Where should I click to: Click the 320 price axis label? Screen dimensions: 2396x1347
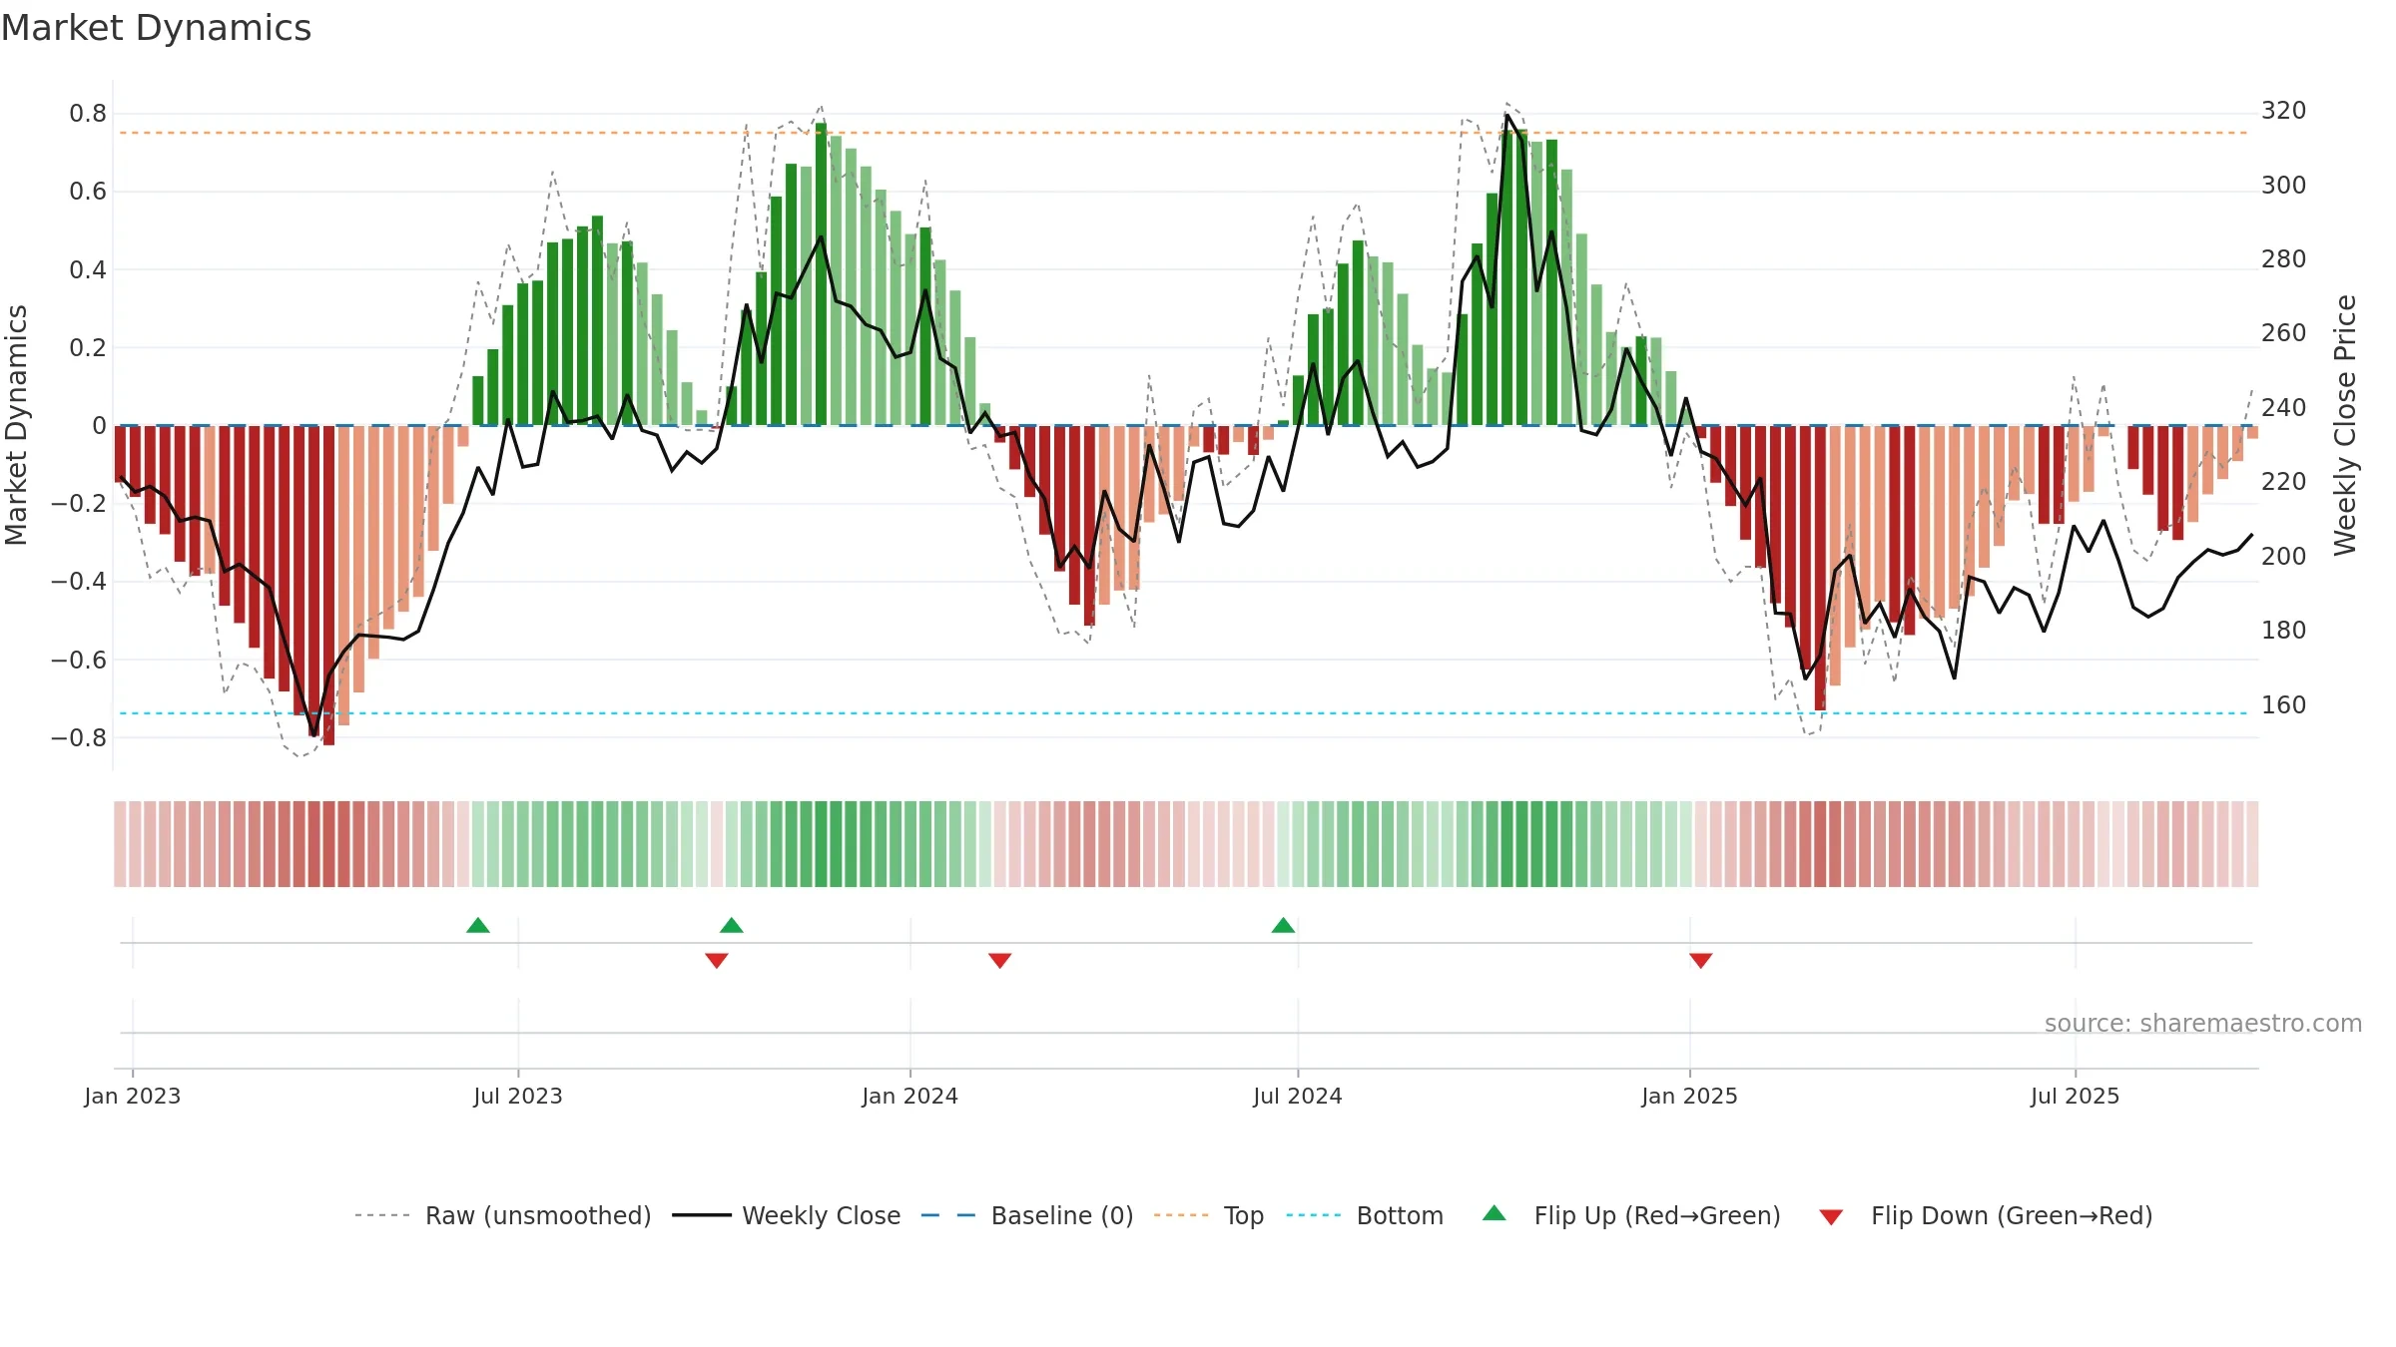tap(2284, 111)
